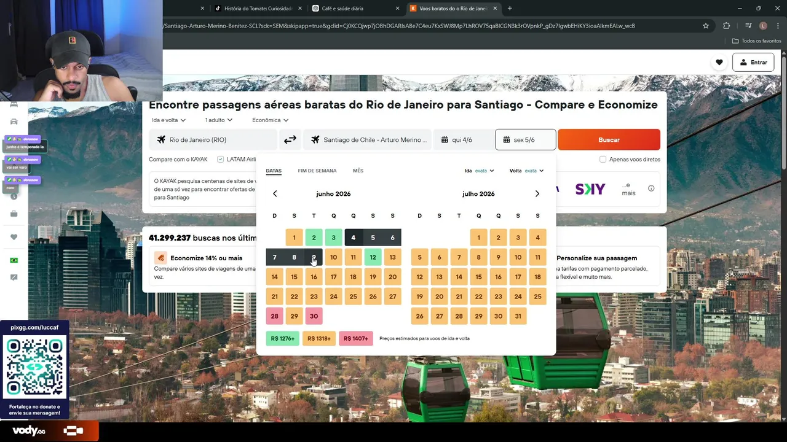Click the favorites heart icon near Entrar
The image size is (787, 442).
719,62
